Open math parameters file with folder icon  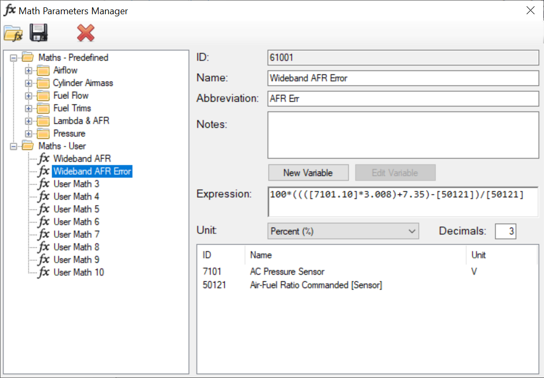coord(14,33)
